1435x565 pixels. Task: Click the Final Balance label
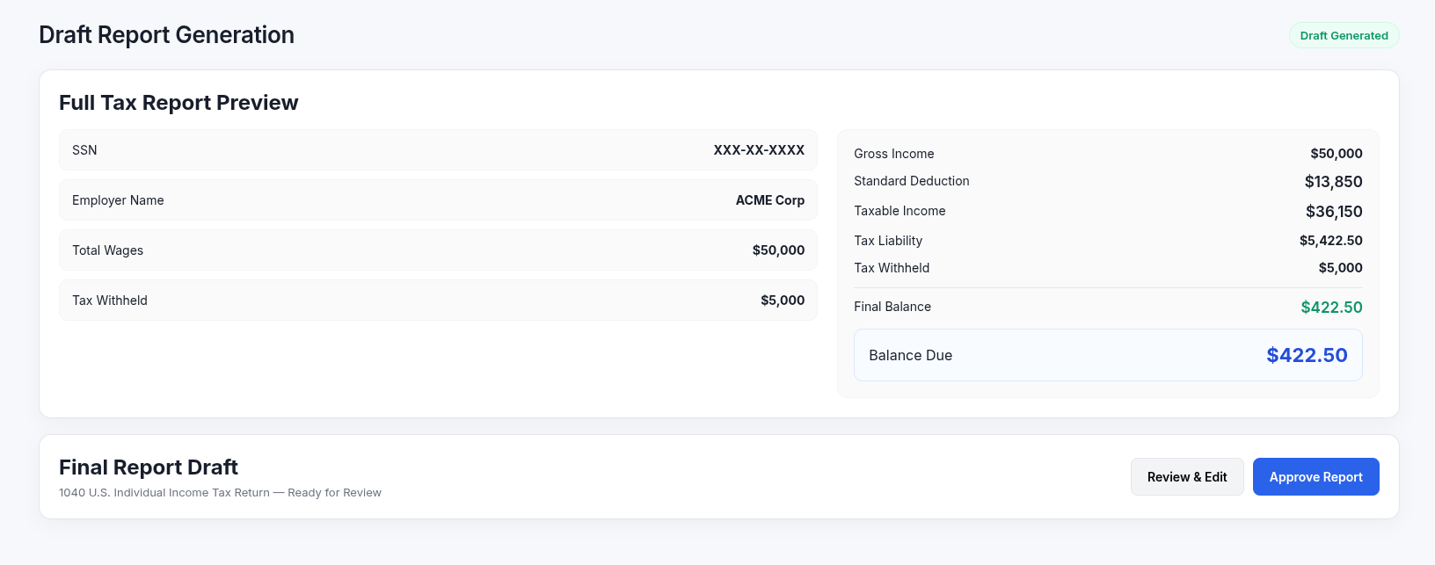click(x=892, y=307)
